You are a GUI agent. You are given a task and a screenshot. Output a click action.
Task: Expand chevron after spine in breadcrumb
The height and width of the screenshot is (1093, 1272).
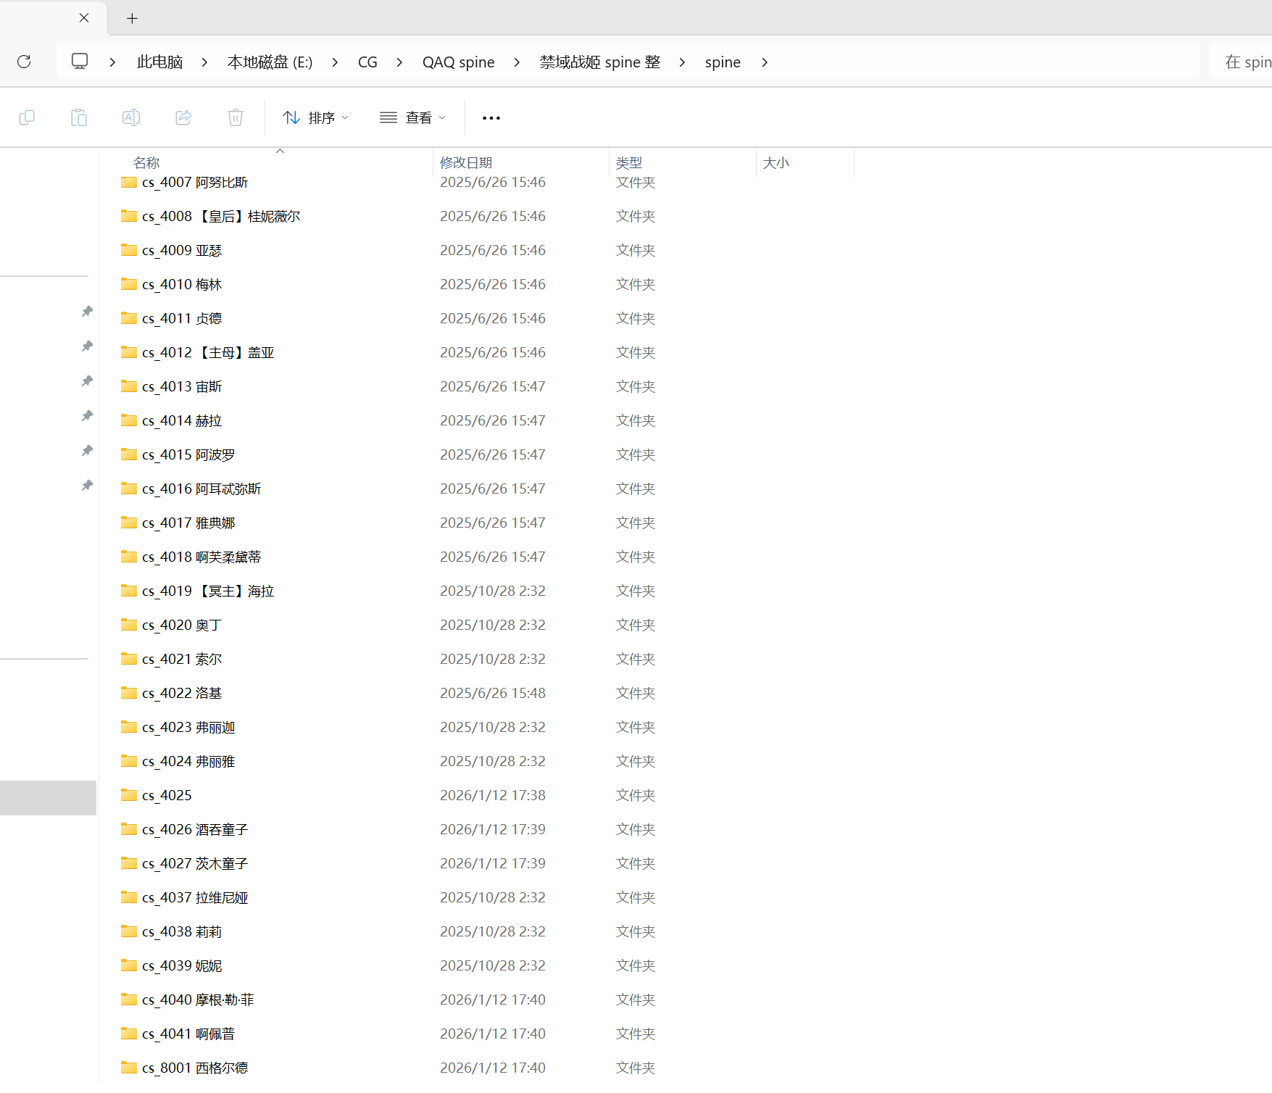coord(765,62)
